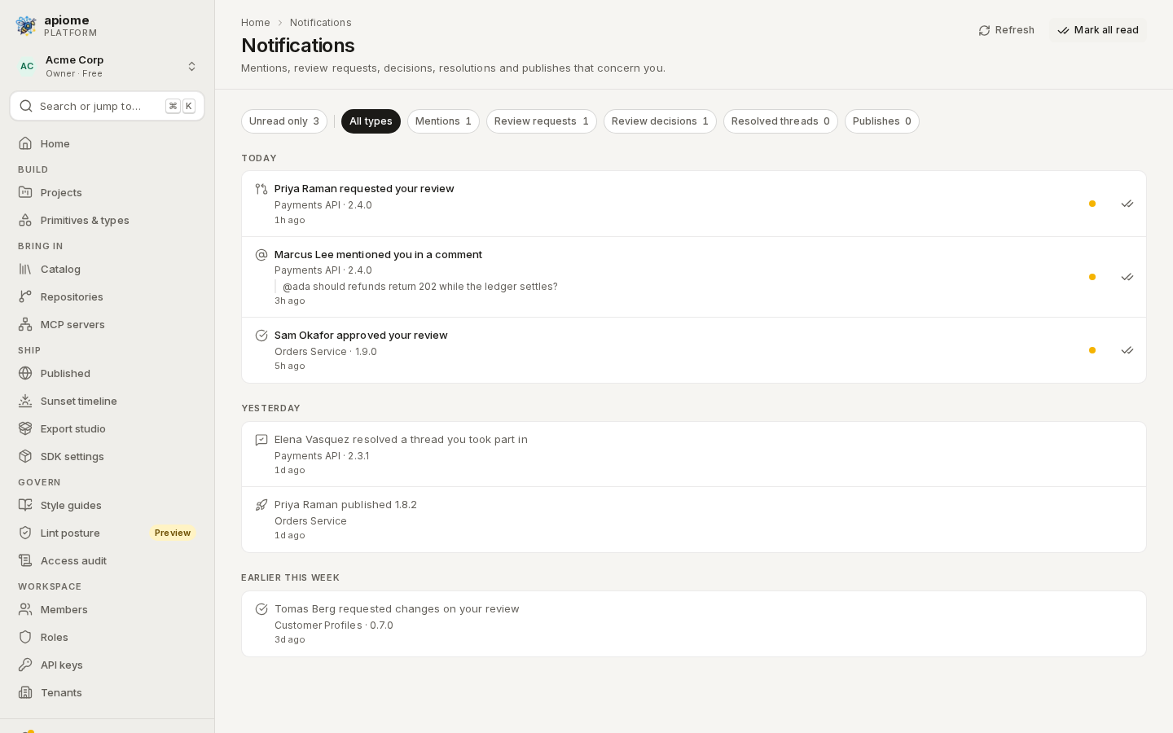This screenshot has height=733, width=1173.
Task: Toggle the Mentions filter chip
Action: click(443, 121)
